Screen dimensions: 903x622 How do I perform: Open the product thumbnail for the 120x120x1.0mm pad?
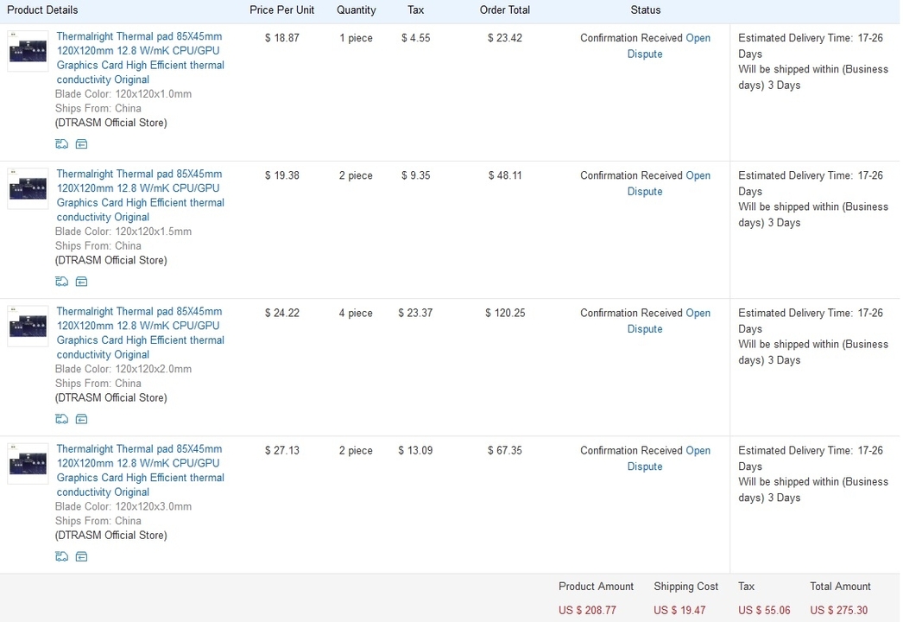pyautogui.click(x=28, y=51)
